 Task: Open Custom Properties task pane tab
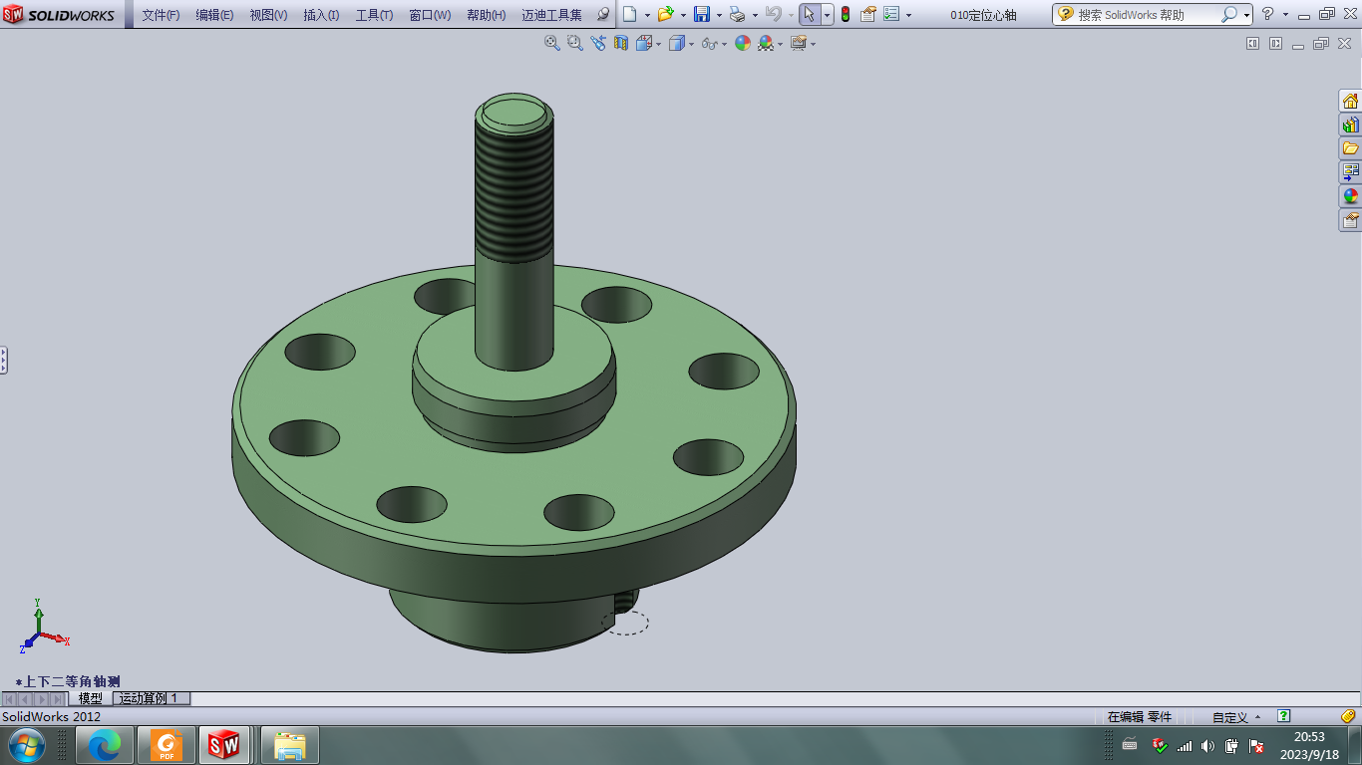[1350, 220]
